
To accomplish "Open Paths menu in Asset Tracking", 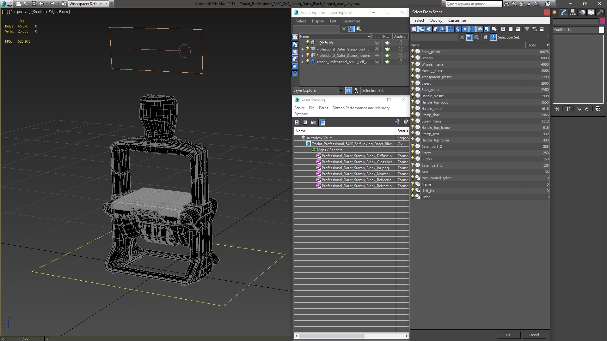I will 323,108.
